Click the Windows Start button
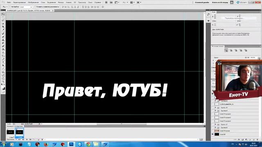 pos(3,144)
